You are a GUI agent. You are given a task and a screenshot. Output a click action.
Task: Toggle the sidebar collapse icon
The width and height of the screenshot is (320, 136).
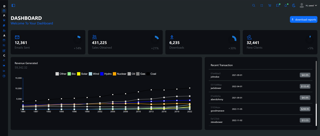(13, 5)
